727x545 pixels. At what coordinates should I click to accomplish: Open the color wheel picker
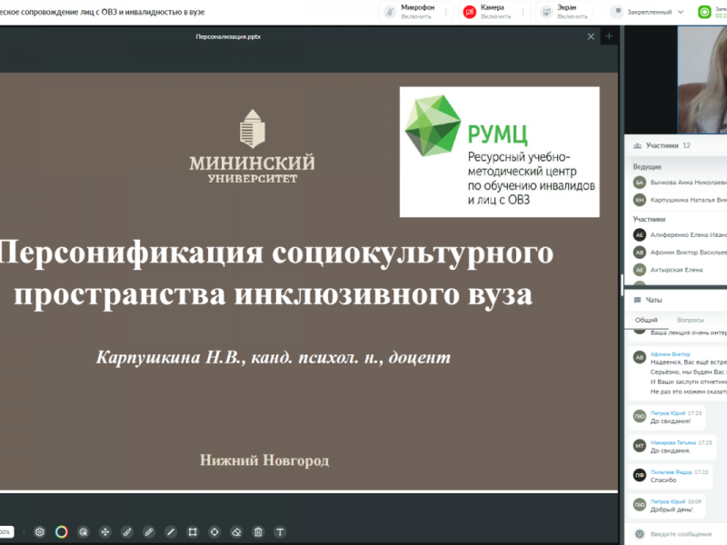click(61, 531)
